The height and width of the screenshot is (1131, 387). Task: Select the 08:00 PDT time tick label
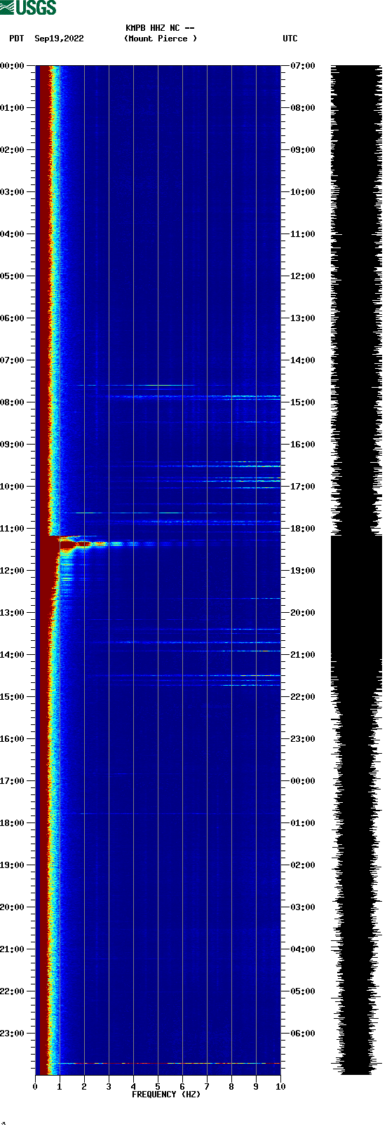[12, 402]
